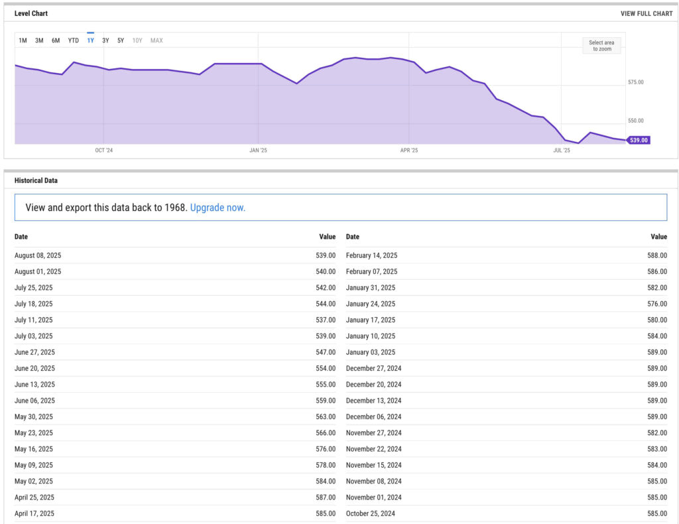Click the October 25, 2024 row date
679x524 pixels.
pos(370,513)
